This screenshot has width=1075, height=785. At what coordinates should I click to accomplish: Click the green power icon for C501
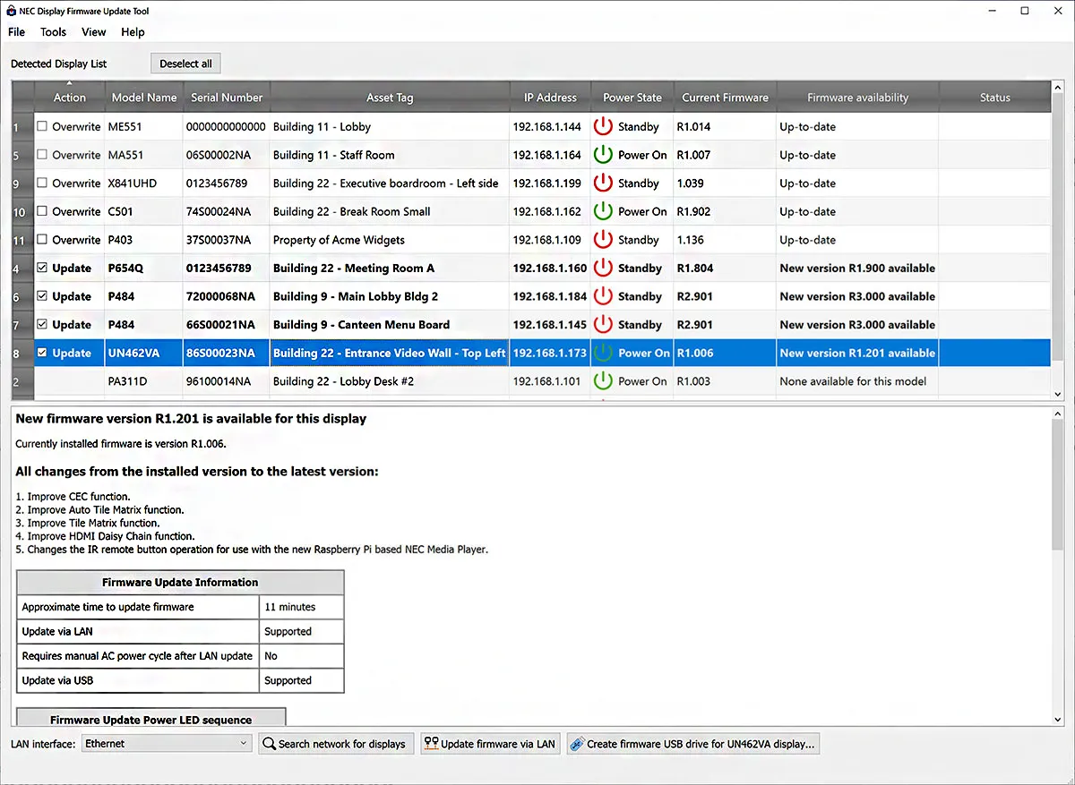tap(603, 211)
